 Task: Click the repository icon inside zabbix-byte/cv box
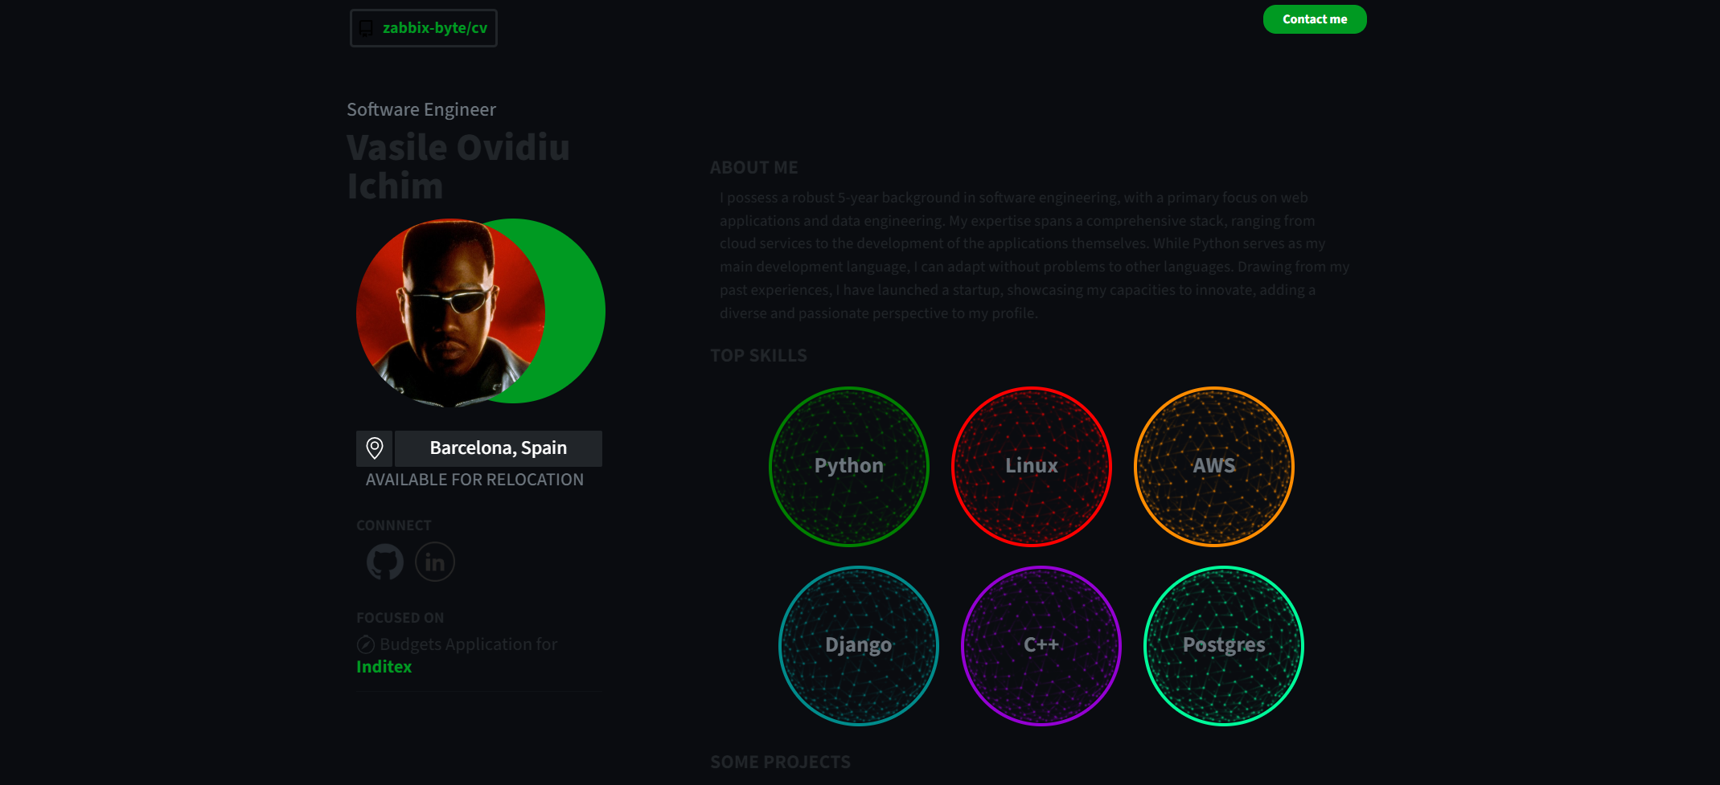(367, 27)
